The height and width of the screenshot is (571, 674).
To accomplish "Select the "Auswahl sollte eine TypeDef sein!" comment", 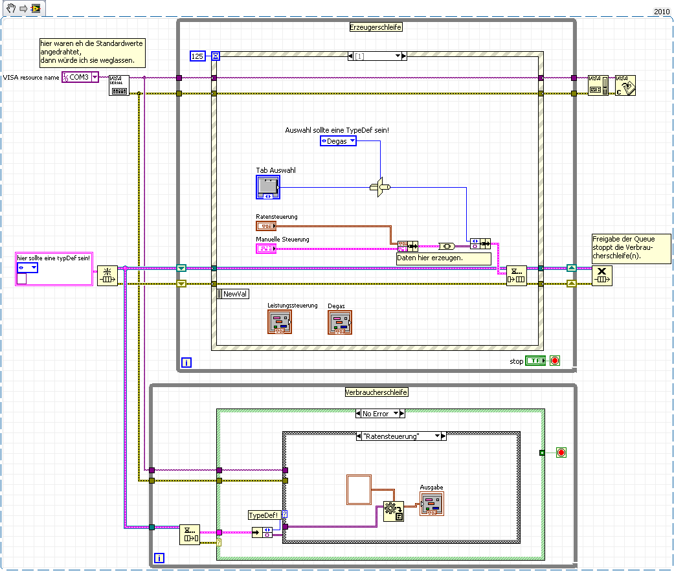I will pyautogui.click(x=337, y=130).
